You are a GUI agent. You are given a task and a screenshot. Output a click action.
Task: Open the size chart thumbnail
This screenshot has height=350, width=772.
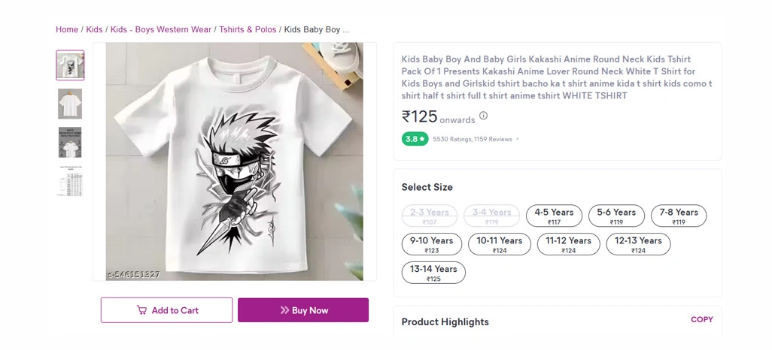[70, 182]
